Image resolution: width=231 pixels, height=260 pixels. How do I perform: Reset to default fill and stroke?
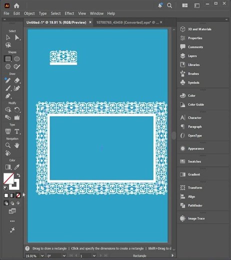click(x=5, y=188)
